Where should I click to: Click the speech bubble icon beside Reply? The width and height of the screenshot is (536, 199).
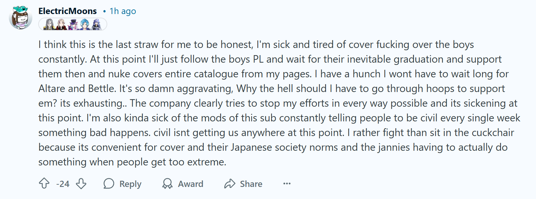tap(109, 184)
